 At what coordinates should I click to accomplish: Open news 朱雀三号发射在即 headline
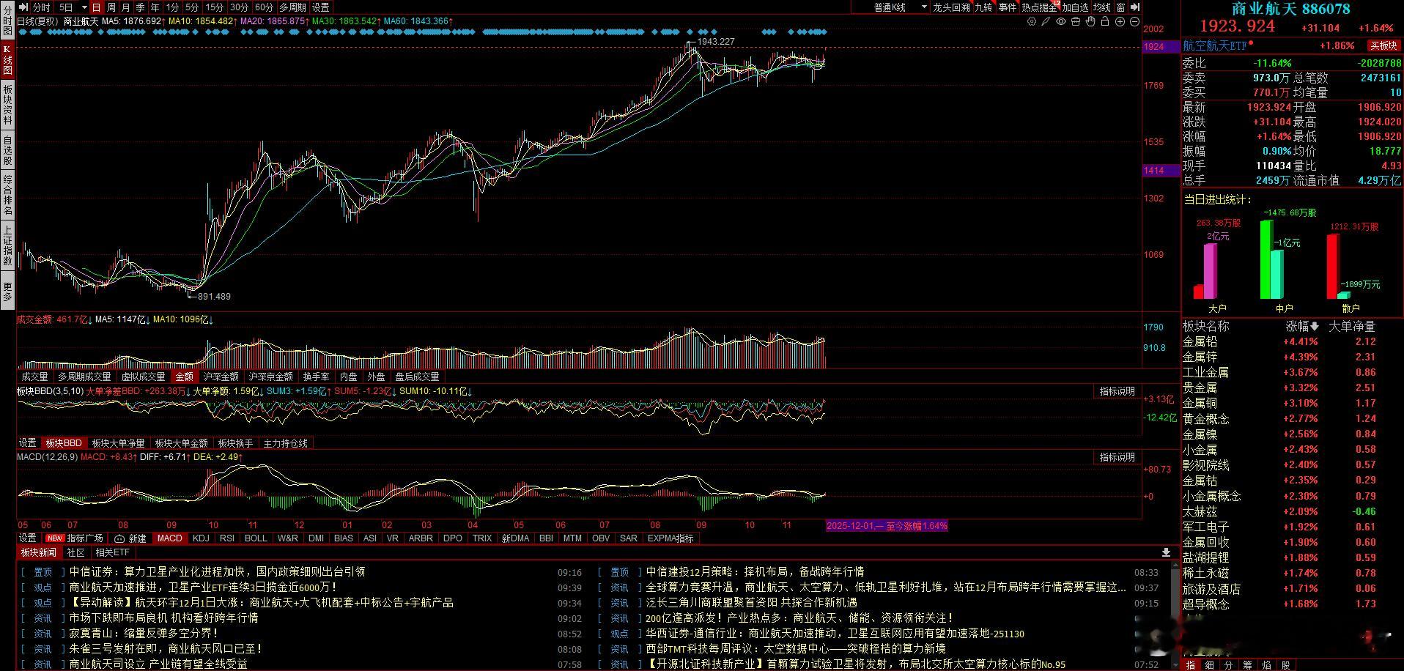pos(166,648)
